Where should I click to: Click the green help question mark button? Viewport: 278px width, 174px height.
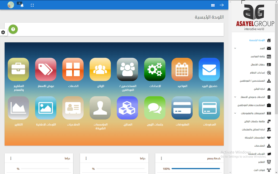tap(13, 29)
